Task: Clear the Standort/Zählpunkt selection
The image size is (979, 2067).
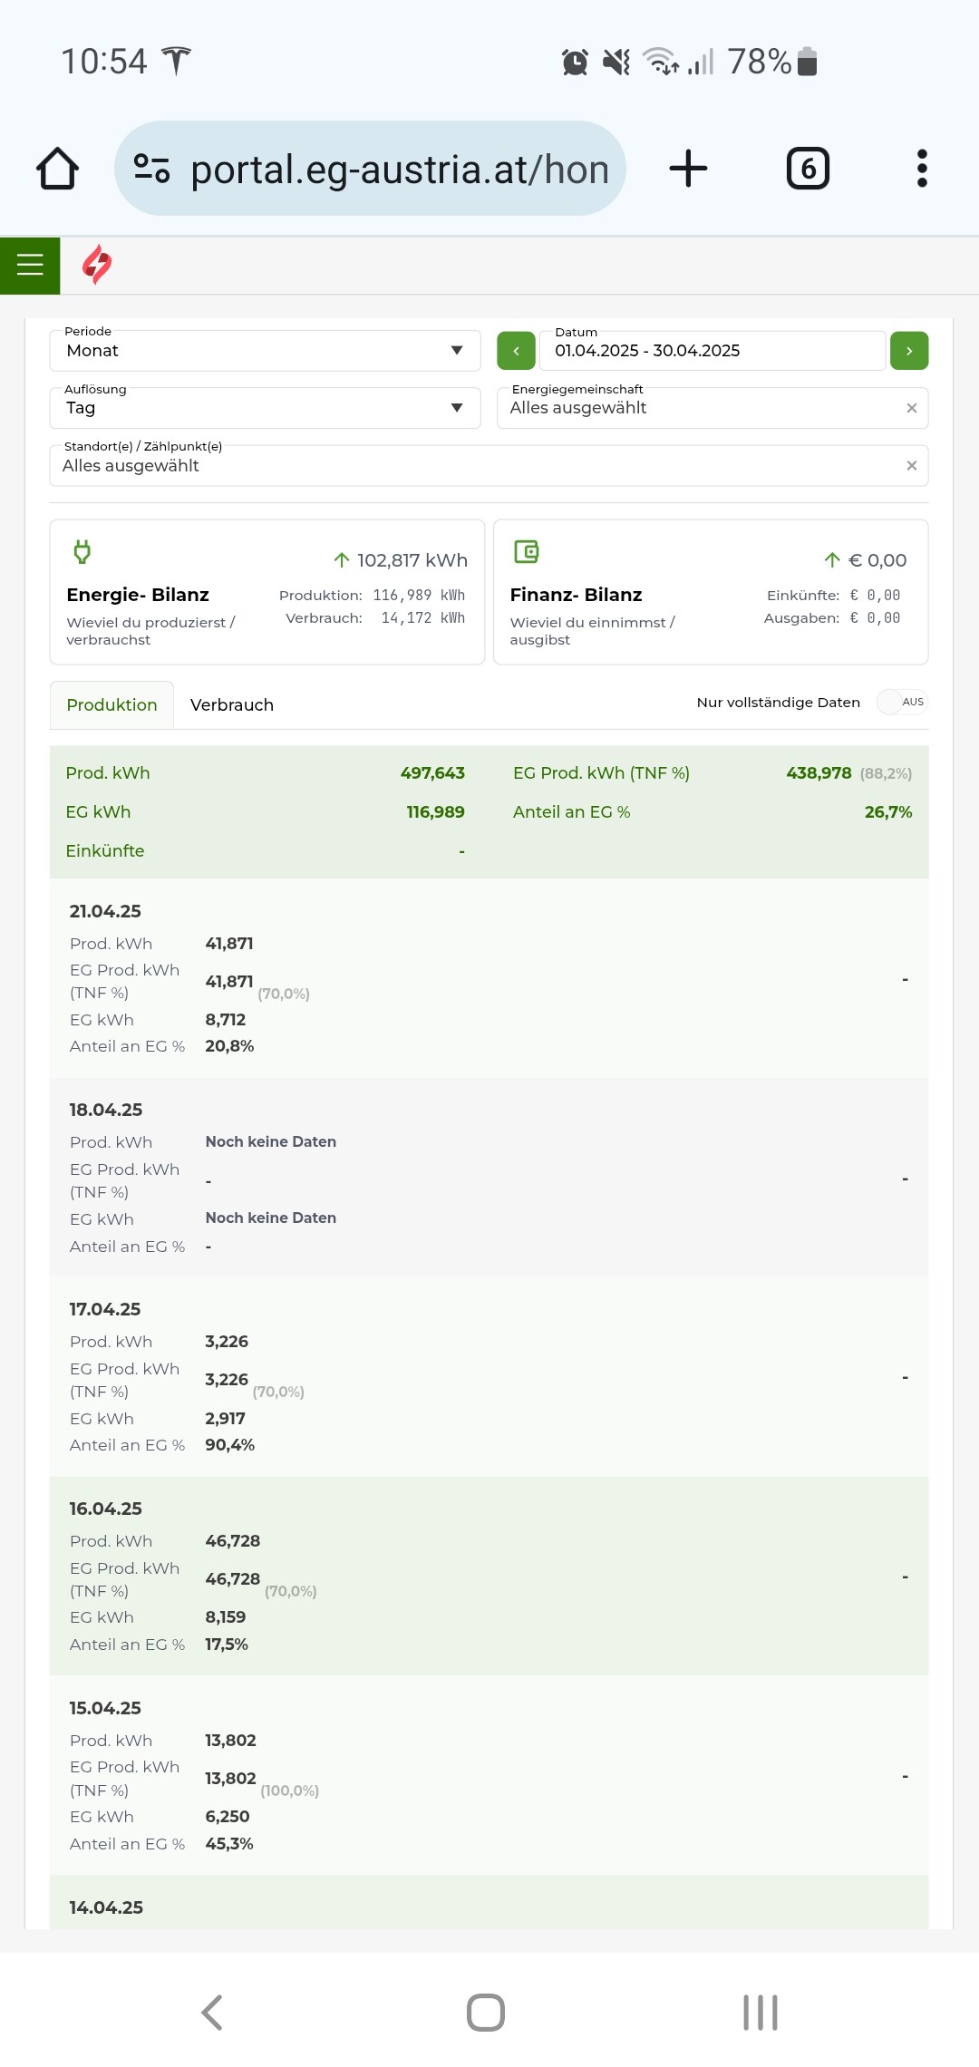Action: [911, 466]
